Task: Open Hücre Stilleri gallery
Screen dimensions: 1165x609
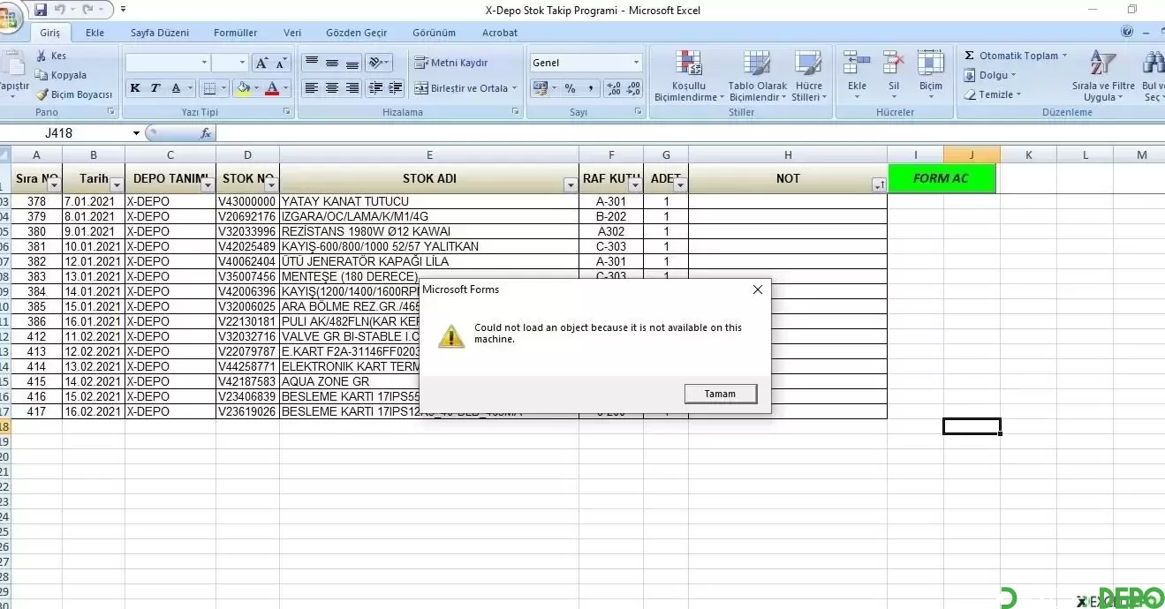Action: (809, 75)
